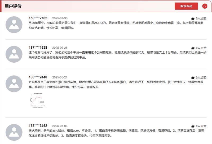This screenshot has width=212, height=144.
Task: Click the date 2025-05-21
Action: click(60, 77)
